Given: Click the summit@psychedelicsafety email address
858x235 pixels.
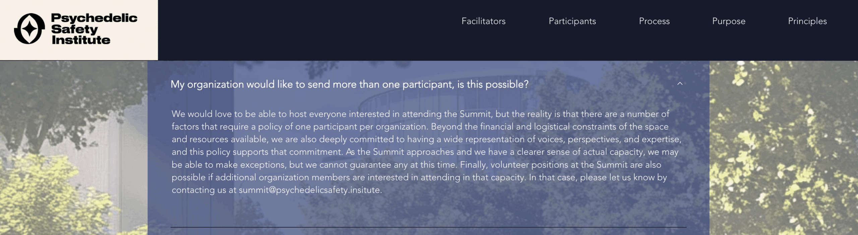Looking at the screenshot, I should pyautogui.click(x=310, y=190).
